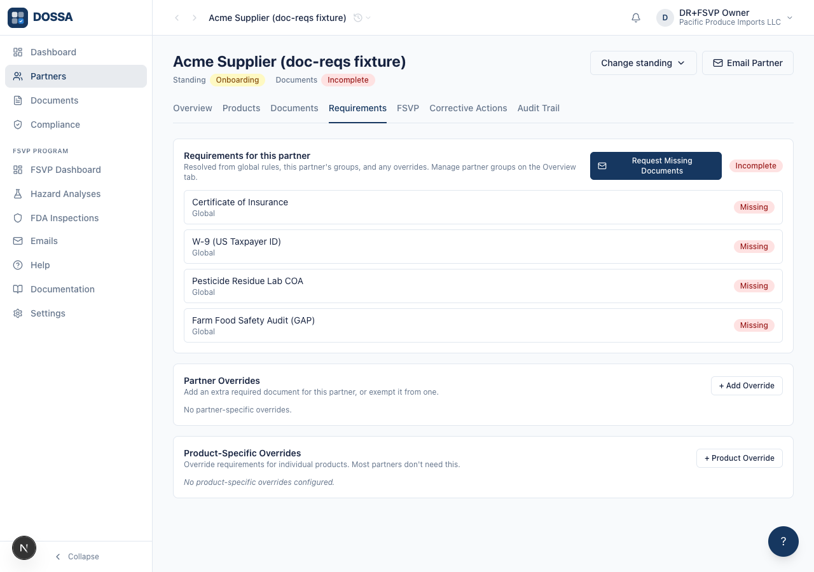The height and width of the screenshot is (572, 814).
Task: Open Documentation in the sidebar
Action: coord(76,289)
